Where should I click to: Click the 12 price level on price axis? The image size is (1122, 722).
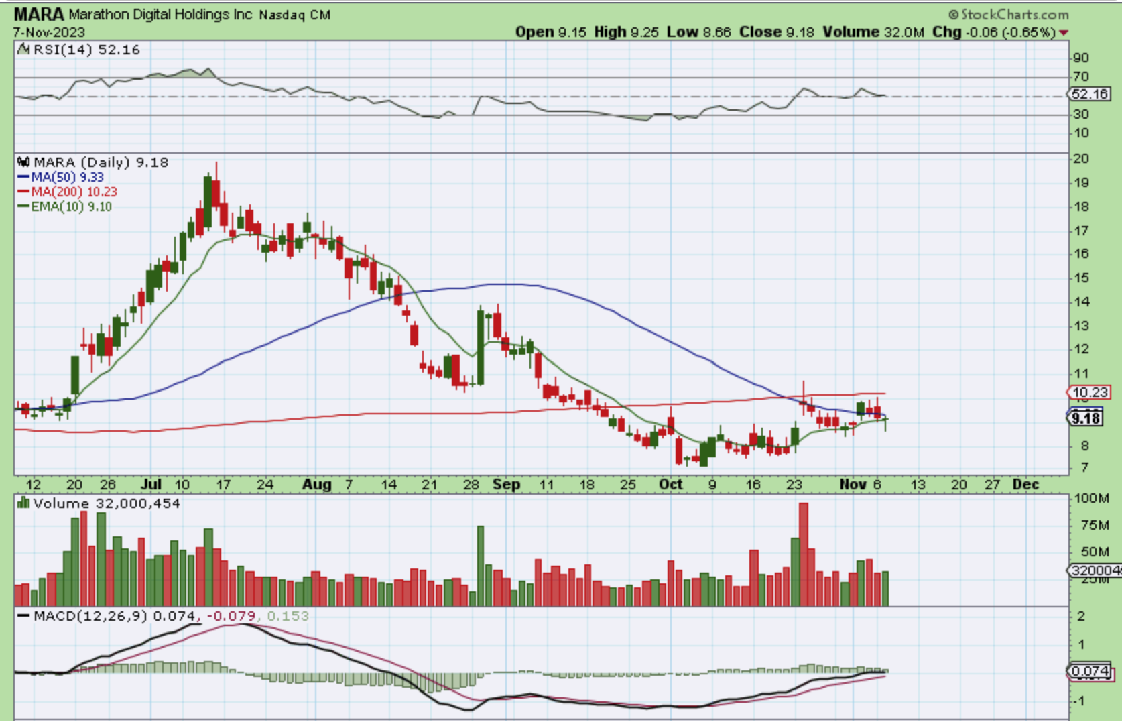[x=1081, y=349]
